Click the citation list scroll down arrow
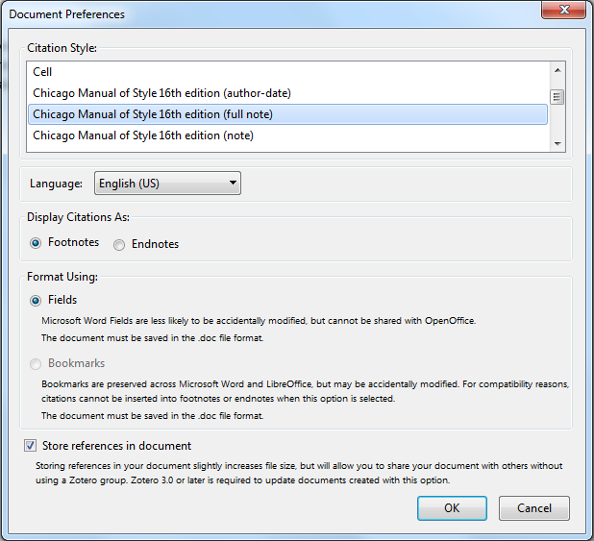Viewport: 594px width, 541px height. [x=557, y=143]
